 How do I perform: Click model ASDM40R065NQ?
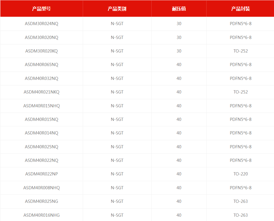41,65
